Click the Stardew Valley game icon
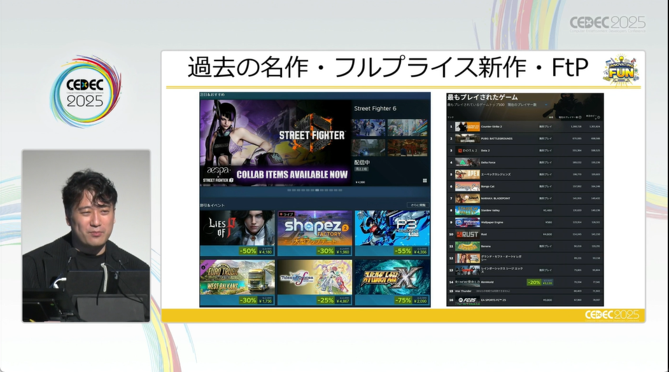 (467, 210)
